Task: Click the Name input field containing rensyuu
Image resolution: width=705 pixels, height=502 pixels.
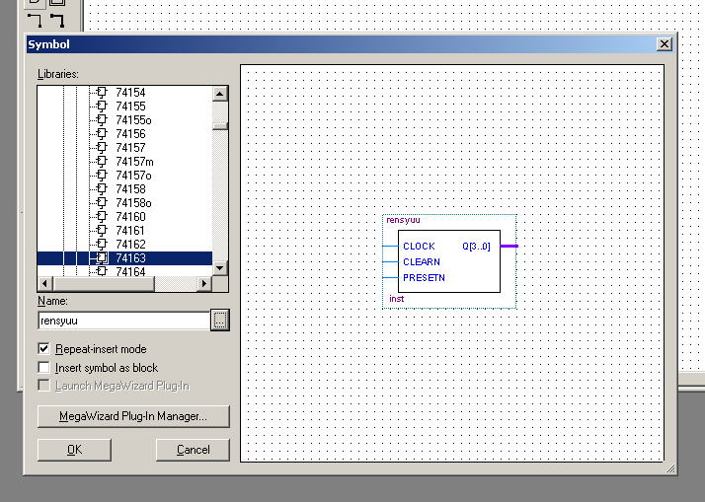Action: coord(123,321)
